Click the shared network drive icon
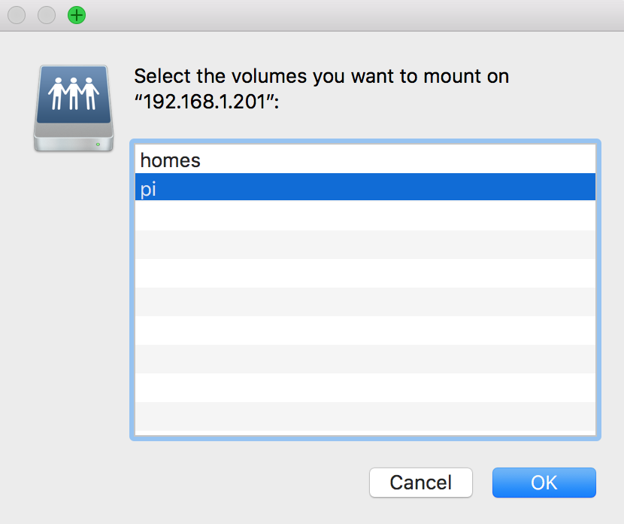Image resolution: width=624 pixels, height=524 pixels. (x=74, y=108)
